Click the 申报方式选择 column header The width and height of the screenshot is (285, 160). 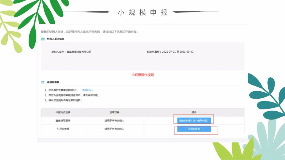pyautogui.click(x=63, y=112)
